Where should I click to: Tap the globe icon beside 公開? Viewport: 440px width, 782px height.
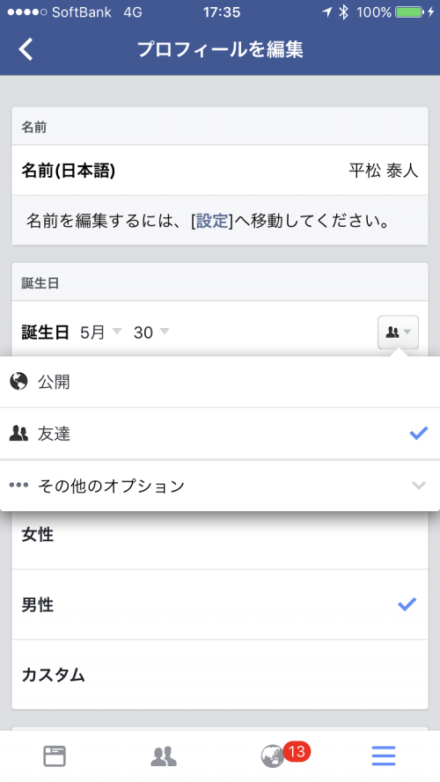pyautogui.click(x=19, y=382)
